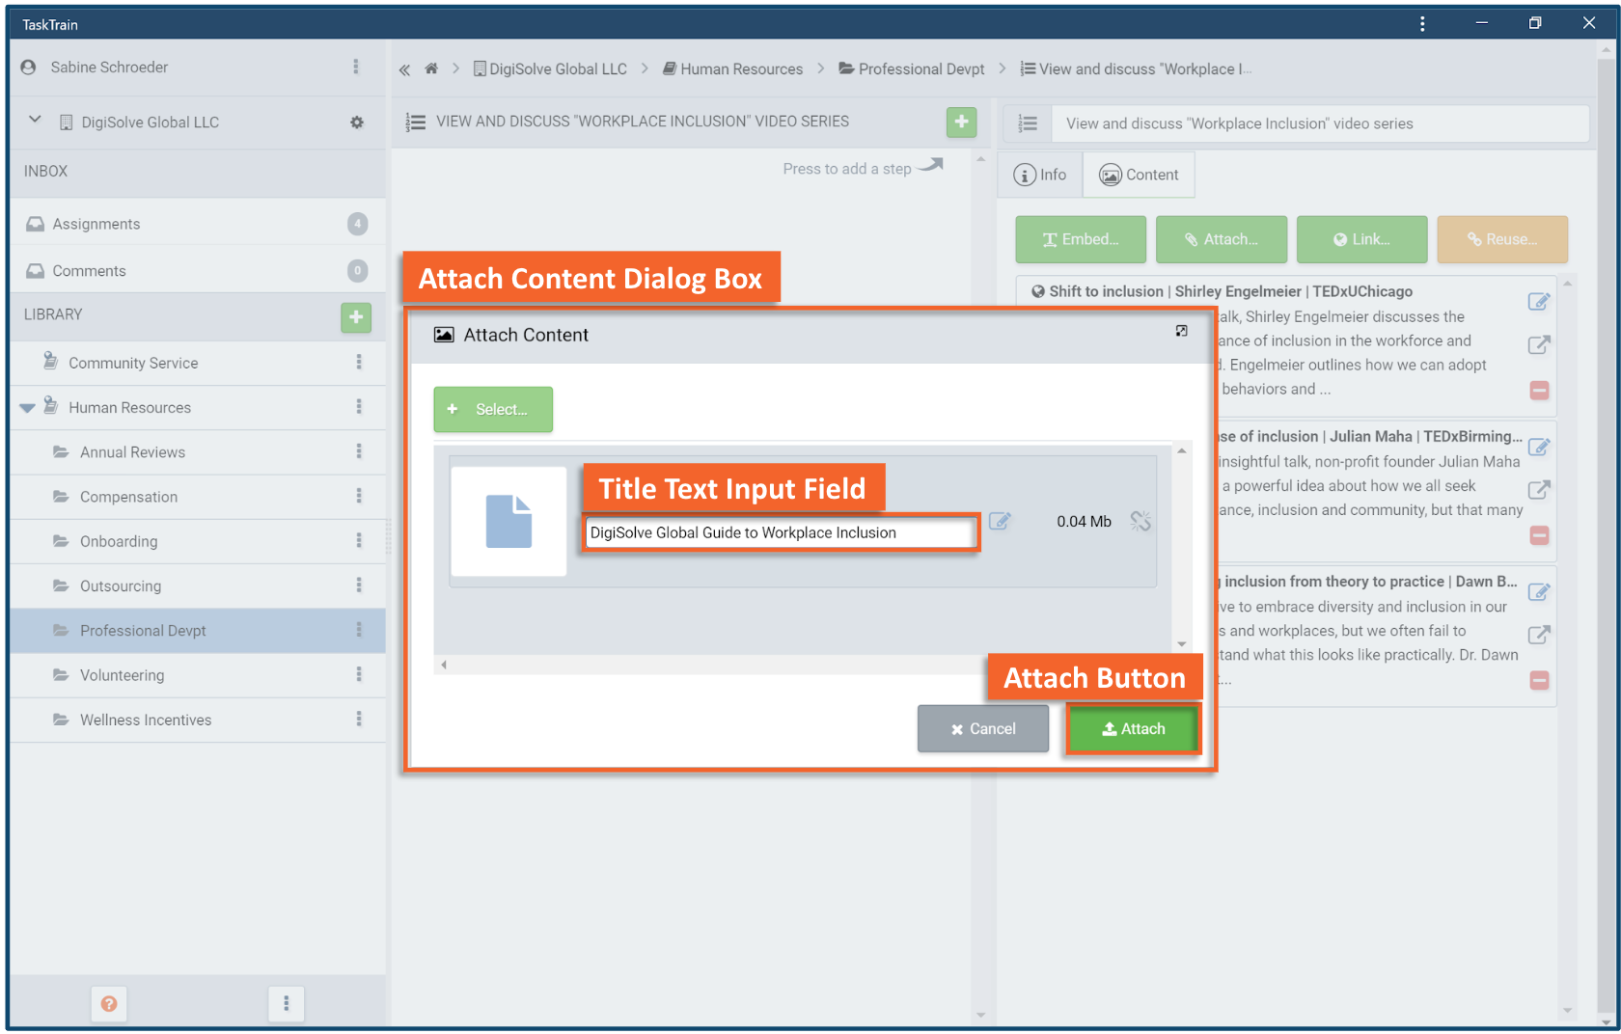Image resolution: width=1621 pixels, height=1034 pixels.
Task: Select the Annual Reviews folder
Action: [132, 452]
